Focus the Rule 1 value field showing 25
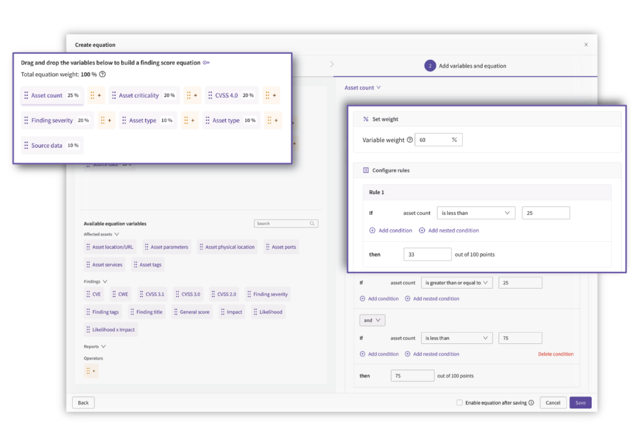The height and width of the screenshot is (446, 642). coord(545,213)
